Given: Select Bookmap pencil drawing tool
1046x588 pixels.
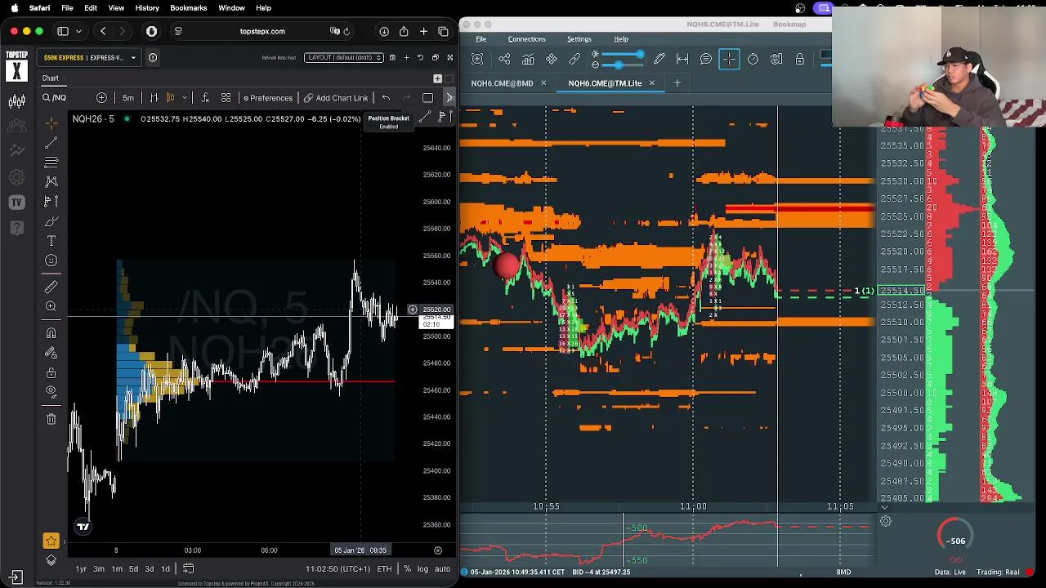Looking at the screenshot, I should 659,59.
